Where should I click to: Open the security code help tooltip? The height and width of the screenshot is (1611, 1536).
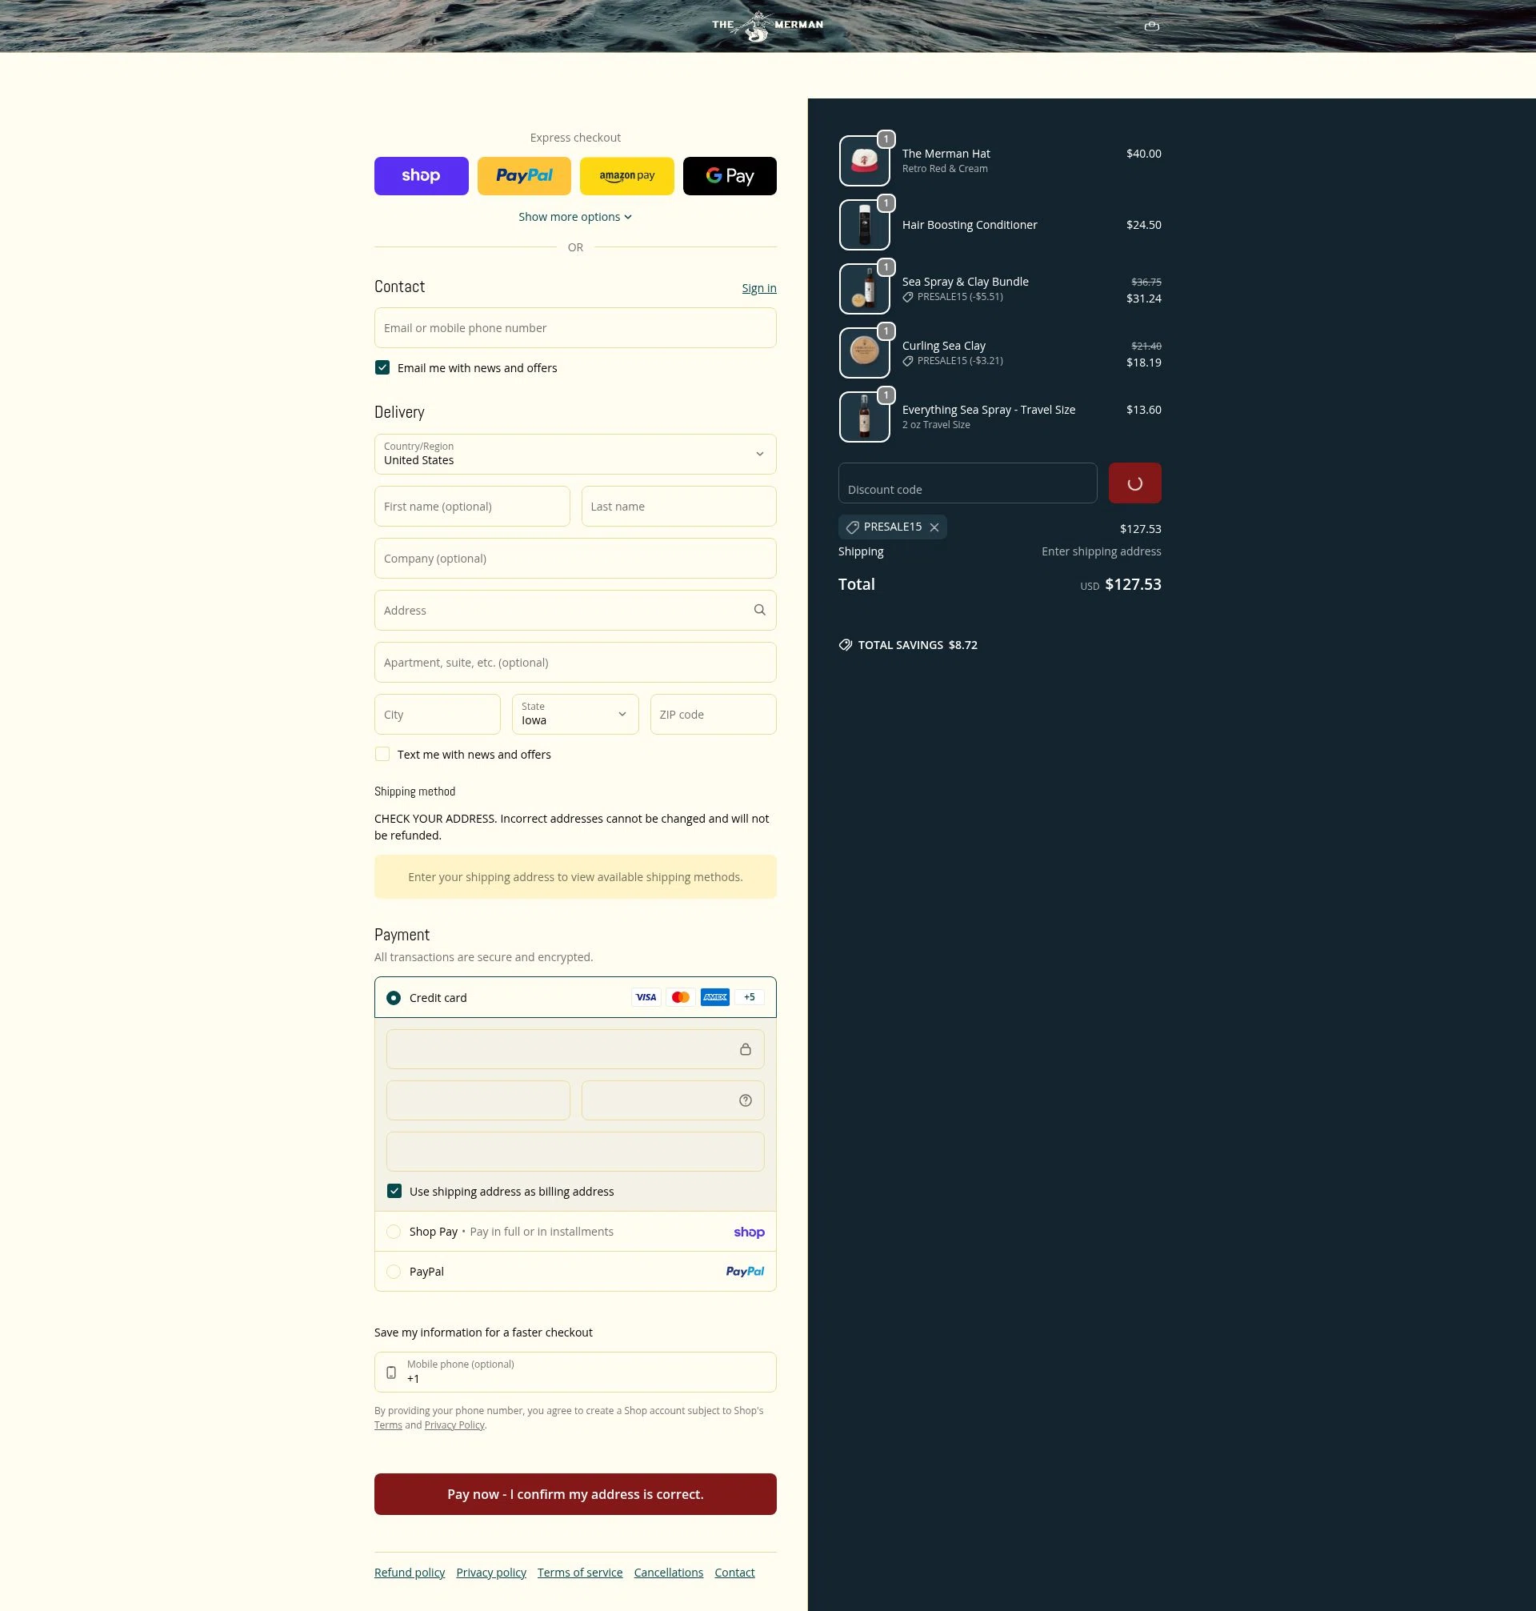click(x=744, y=1100)
